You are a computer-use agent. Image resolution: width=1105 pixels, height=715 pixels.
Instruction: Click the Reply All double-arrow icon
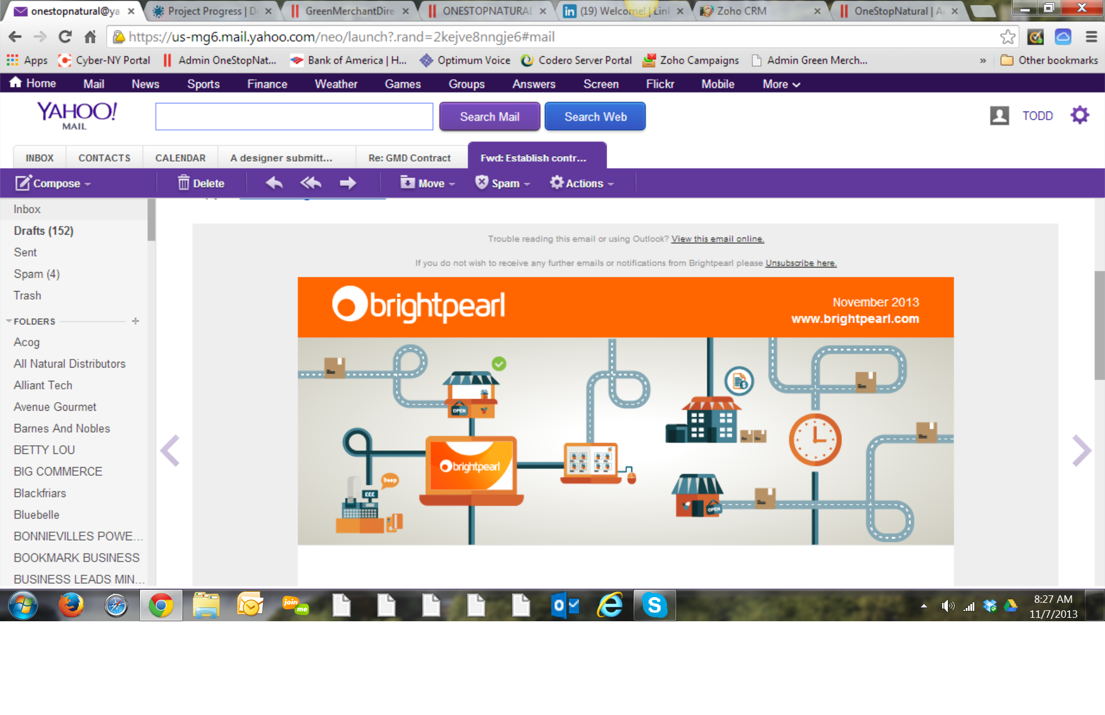pyautogui.click(x=311, y=183)
